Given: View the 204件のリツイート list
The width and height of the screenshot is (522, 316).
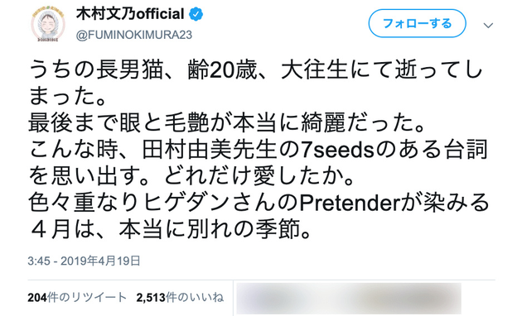Looking at the screenshot, I should [77, 298].
